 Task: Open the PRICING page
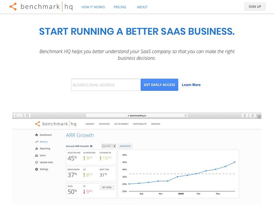[x=120, y=7]
